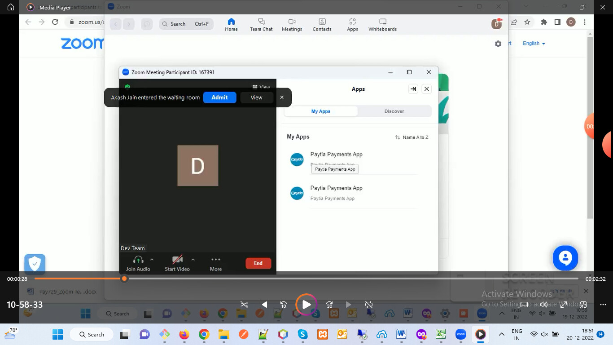Open Zoom client profile avatar menu

[496, 24]
